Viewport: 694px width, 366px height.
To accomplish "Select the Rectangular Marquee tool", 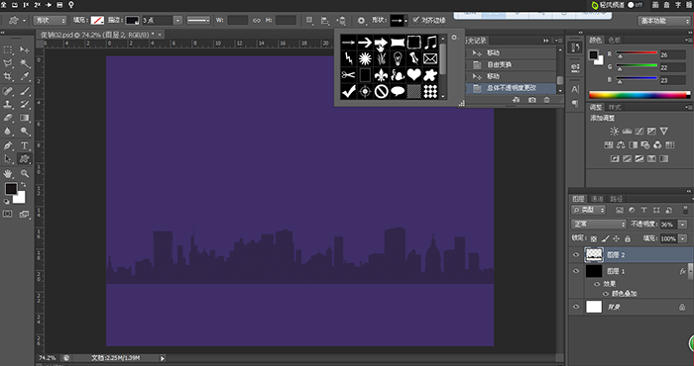I will tap(8, 49).
